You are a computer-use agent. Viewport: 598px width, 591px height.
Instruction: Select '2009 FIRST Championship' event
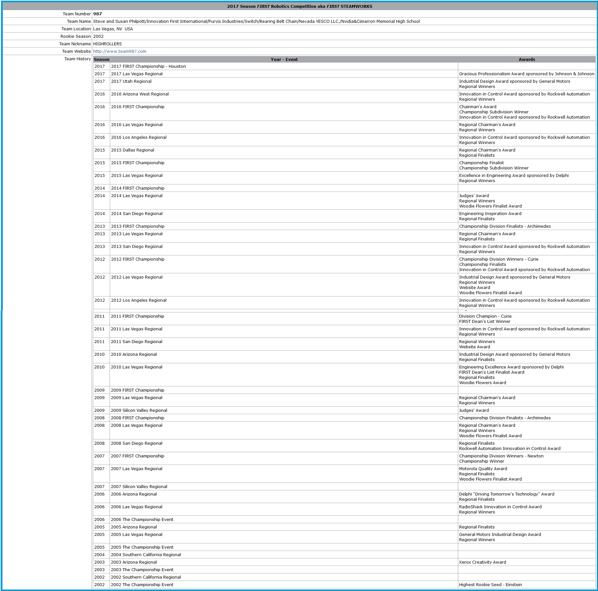[137, 390]
